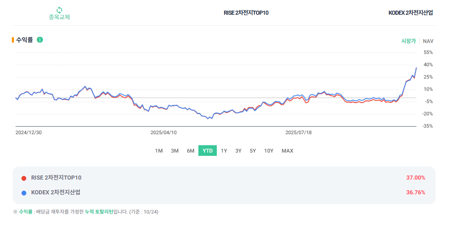
Task: Click KODEX 2차전지산업 in the legend
Action: pos(56,192)
